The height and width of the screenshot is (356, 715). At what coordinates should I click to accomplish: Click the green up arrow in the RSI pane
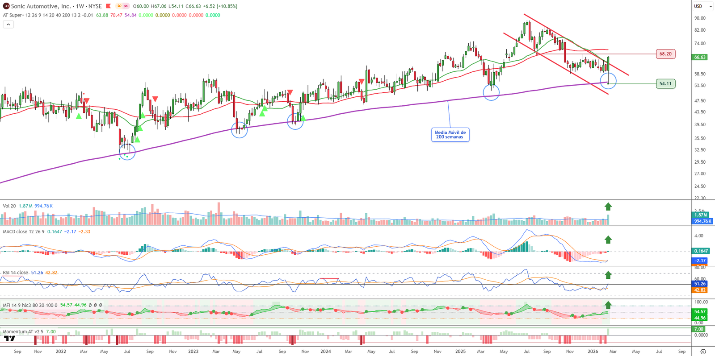pyautogui.click(x=608, y=275)
